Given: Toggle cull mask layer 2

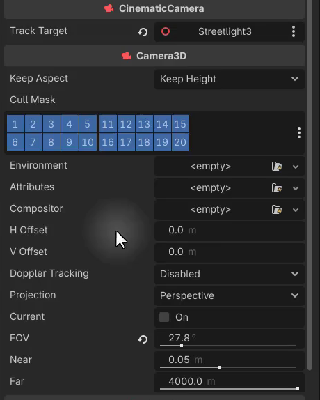Looking at the screenshot, I should pyautogui.click(x=33, y=124).
